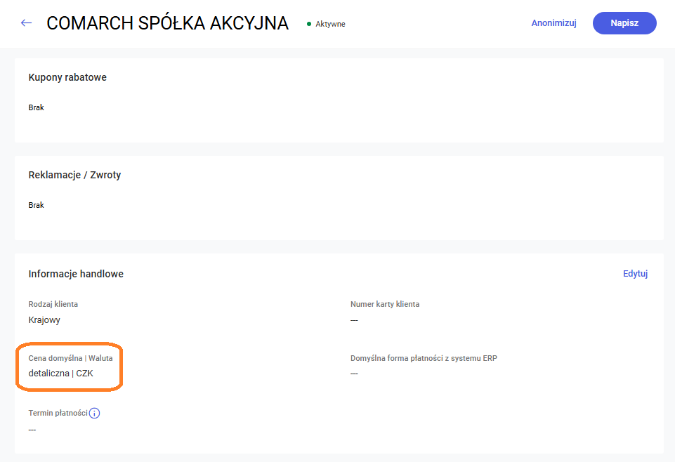Click the payment term info icon
This screenshot has width=675, height=462.
pyautogui.click(x=95, y=413)
